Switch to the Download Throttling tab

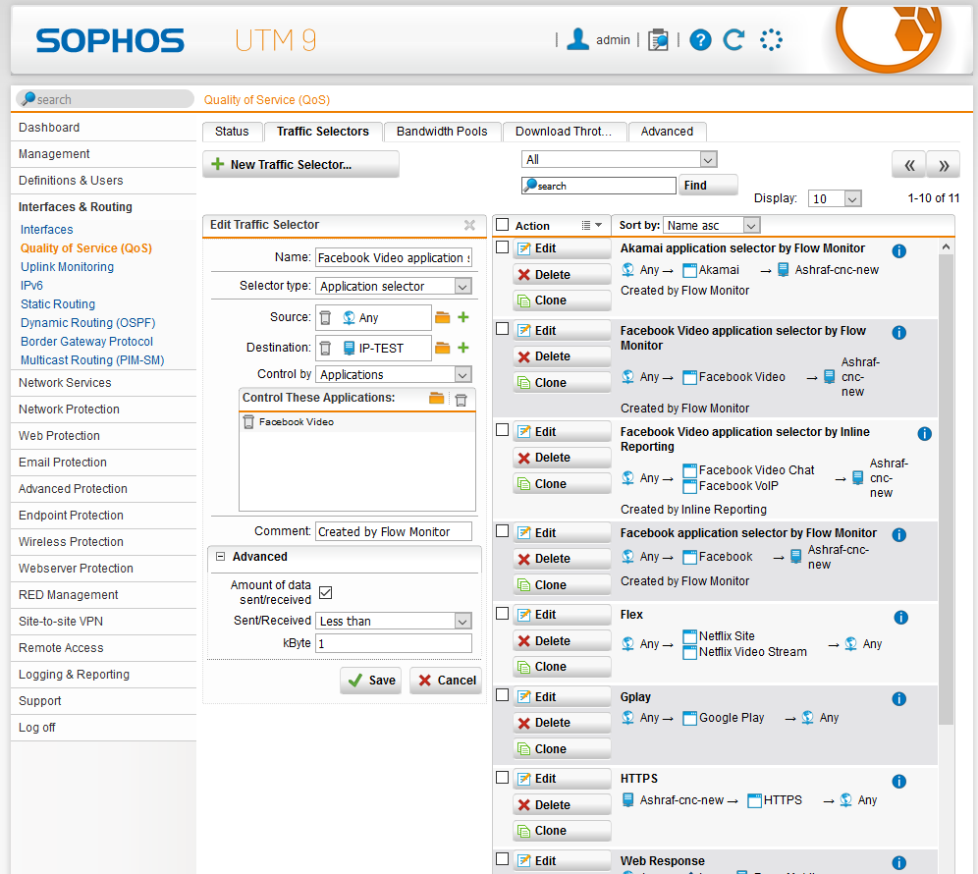pyautogui.click(x=564, y=132)
